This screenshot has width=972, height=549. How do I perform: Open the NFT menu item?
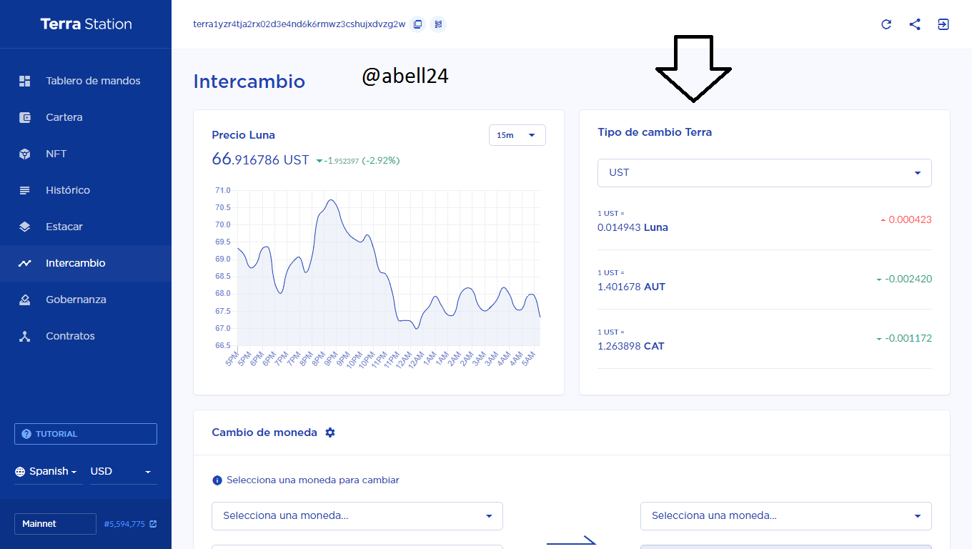(86, 154)
